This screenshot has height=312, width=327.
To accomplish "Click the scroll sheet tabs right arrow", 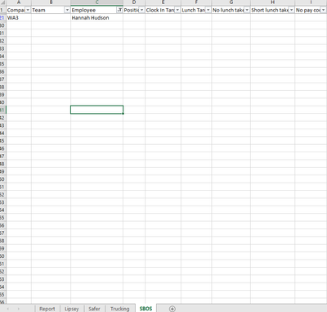I will [19, 309].
